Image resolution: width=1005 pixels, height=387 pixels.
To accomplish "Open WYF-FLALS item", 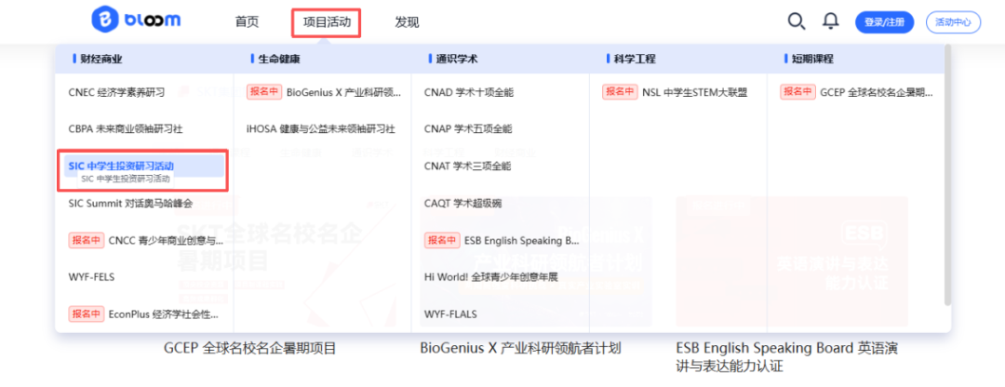I will point(450,314).
